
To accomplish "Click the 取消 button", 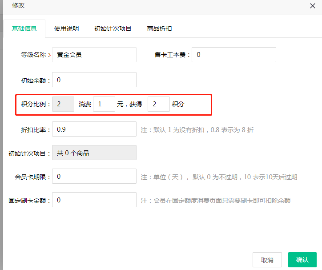I will [267, 260].
